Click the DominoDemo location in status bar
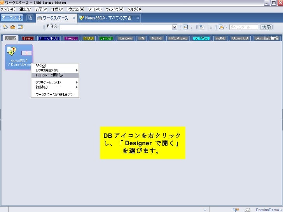Screen dimensions: 283x212 [268, 210]
